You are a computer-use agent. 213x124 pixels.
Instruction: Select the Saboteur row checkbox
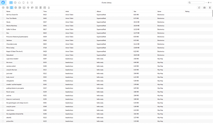click(x=3, y=40)
